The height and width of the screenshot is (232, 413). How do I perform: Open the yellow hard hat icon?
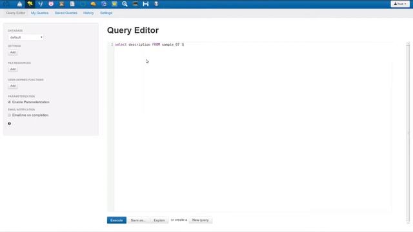[x=93, y=4]
